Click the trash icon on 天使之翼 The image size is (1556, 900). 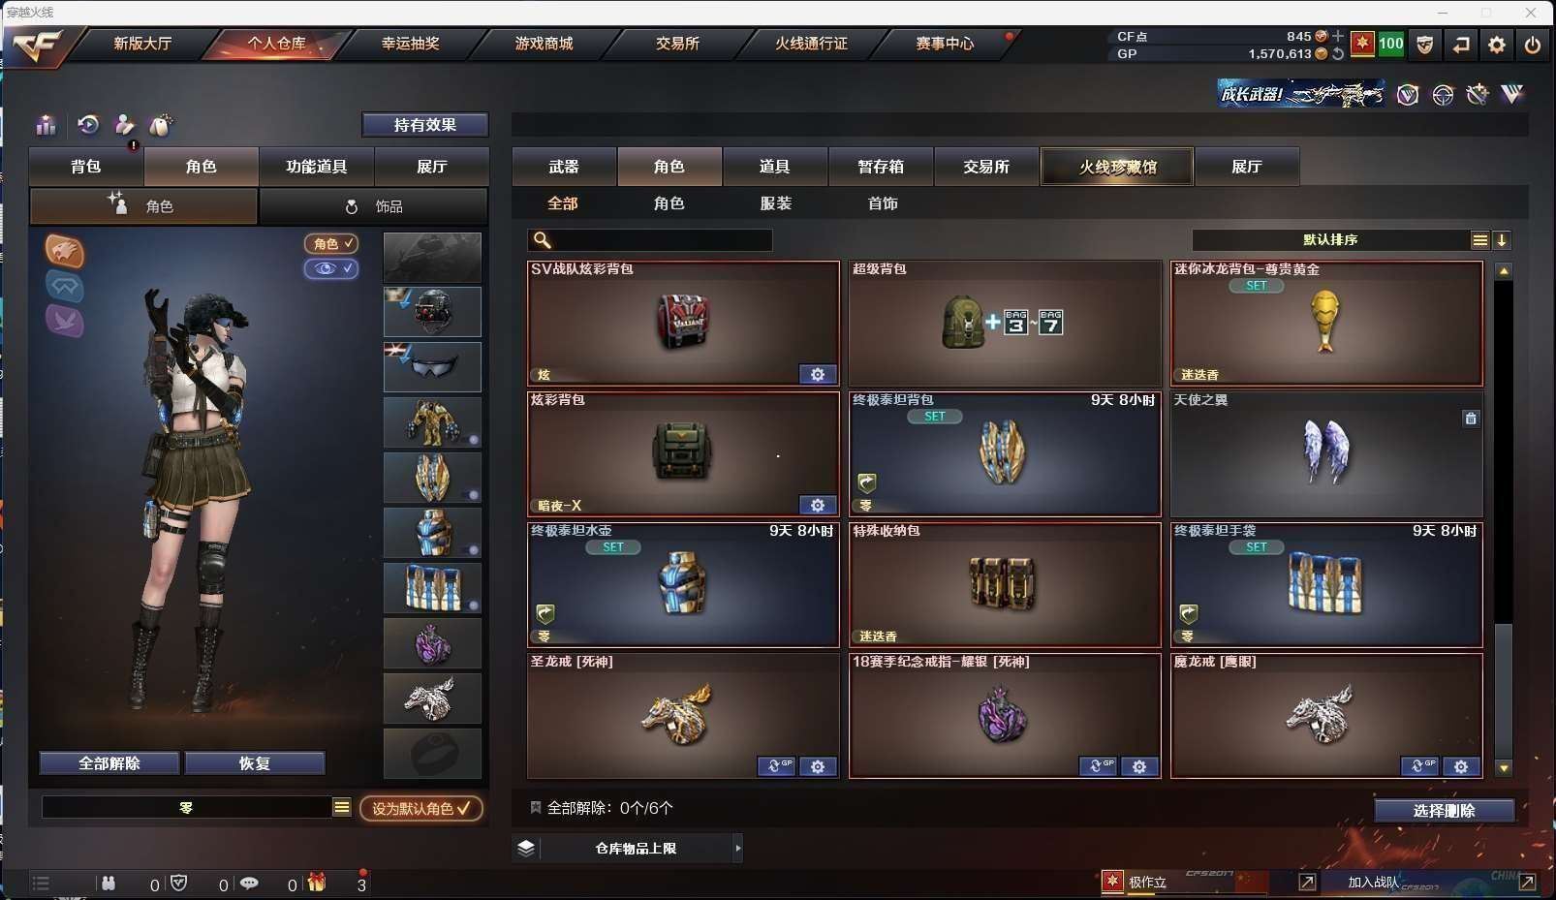[1471, 419]
